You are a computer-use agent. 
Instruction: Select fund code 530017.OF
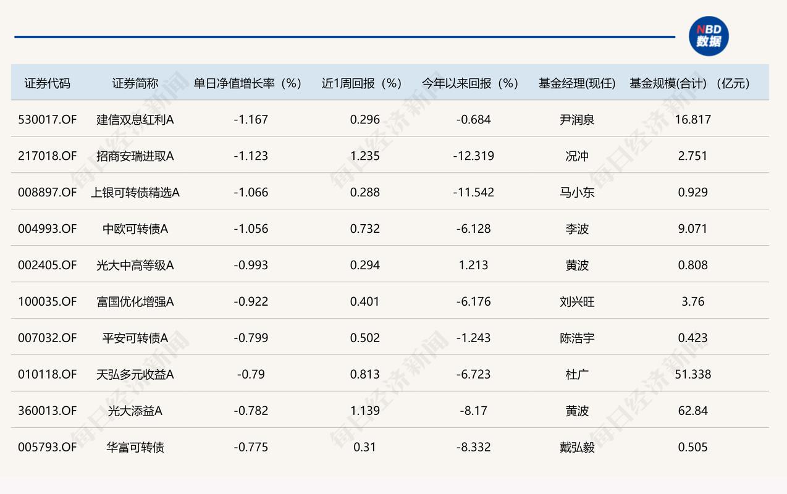point(46,119)
